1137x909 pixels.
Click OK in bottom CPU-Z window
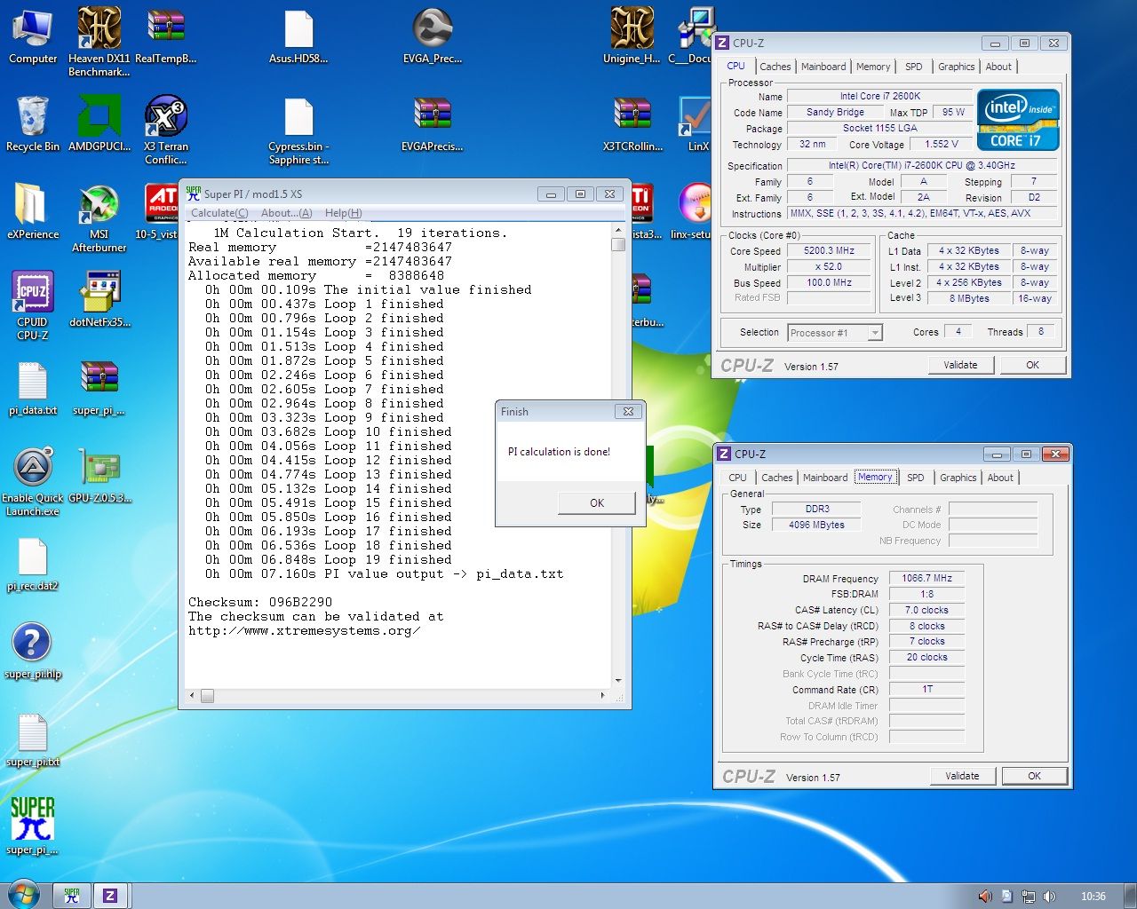coord(1034,776)
